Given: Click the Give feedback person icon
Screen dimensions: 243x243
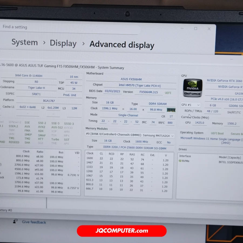Looking at the screenshot, I should [x=15, y=221].
